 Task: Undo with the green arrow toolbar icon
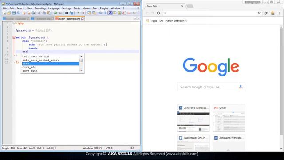(55, 13)
